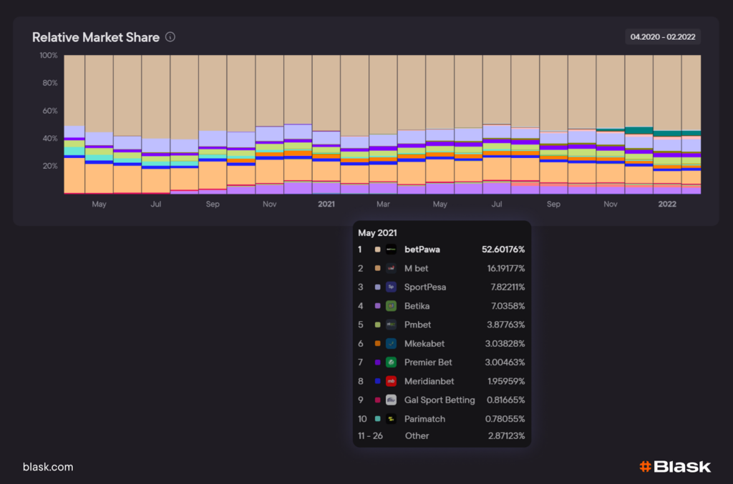The height and width of the screenshot is (484, 733).
Task: Click the betPawa brand logo icon
Action: tap(391, 250)
